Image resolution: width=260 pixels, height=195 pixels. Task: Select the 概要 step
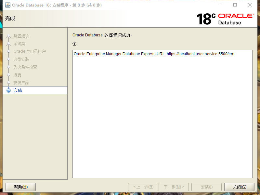[x=17, y=75]
